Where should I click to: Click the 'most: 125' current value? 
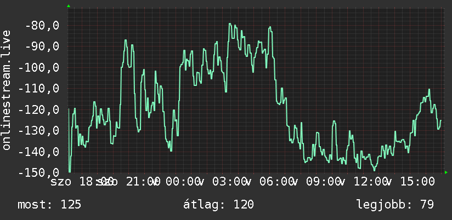coord(49,205)
